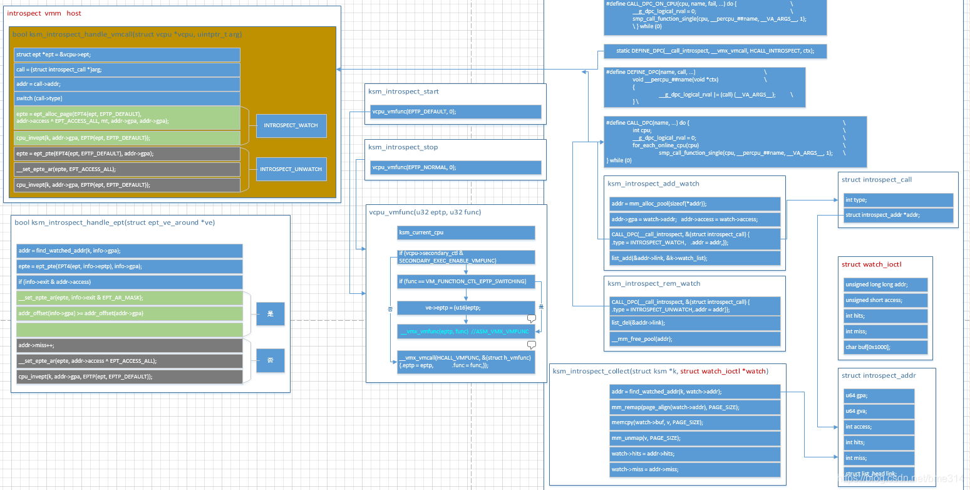Image resolution: width=970 pixels, height=490 pixels.
Task: Select the 'watch->hits = addr->hits;' row
Action: tap(695, 454)
